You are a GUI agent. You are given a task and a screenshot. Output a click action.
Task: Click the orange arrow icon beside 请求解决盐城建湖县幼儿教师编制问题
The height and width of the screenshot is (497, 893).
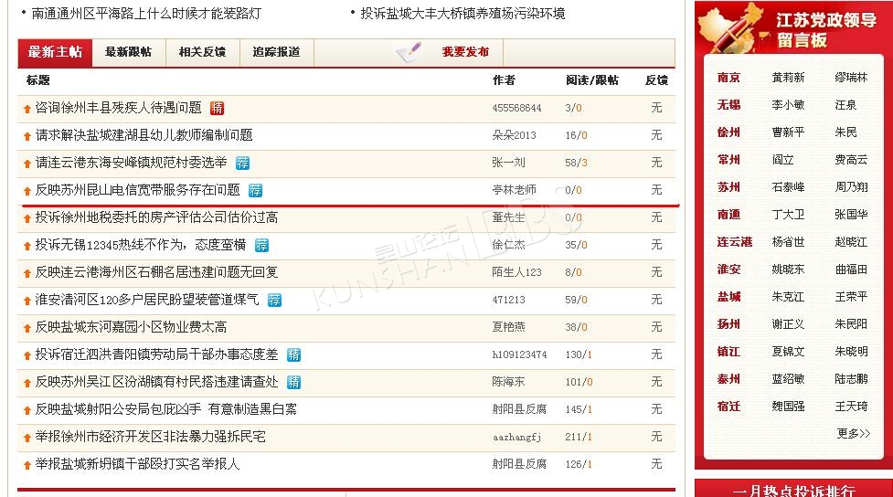(27, 136)
